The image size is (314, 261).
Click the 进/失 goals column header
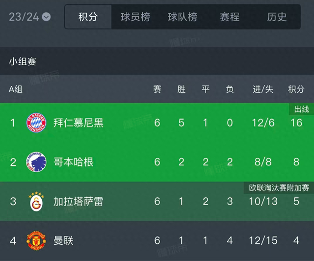pos(263,89)
